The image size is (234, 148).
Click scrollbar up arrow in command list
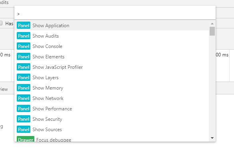[x=212, y=24]
